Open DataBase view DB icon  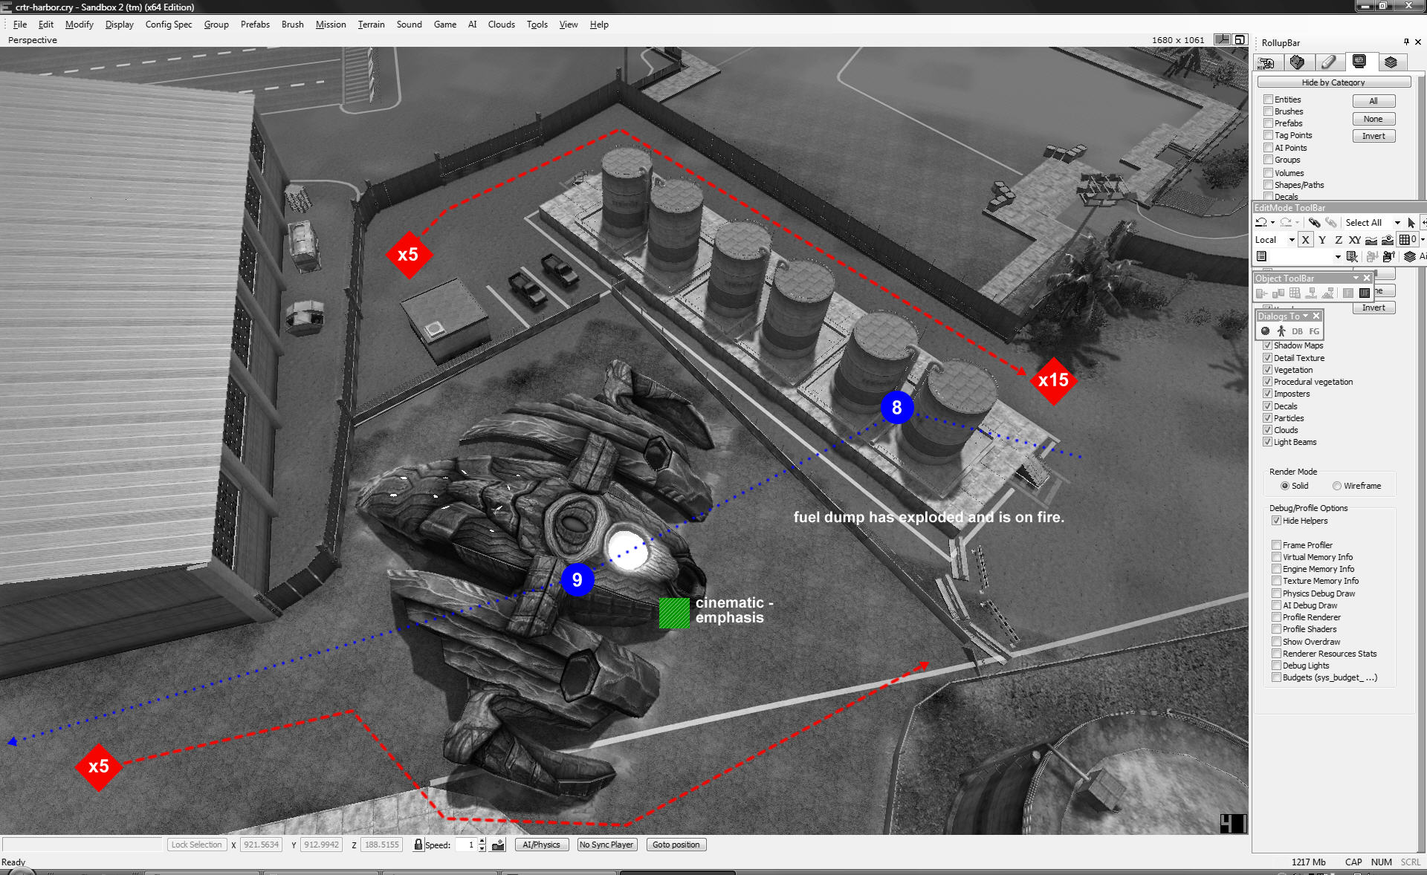[x=1297, y=331]
